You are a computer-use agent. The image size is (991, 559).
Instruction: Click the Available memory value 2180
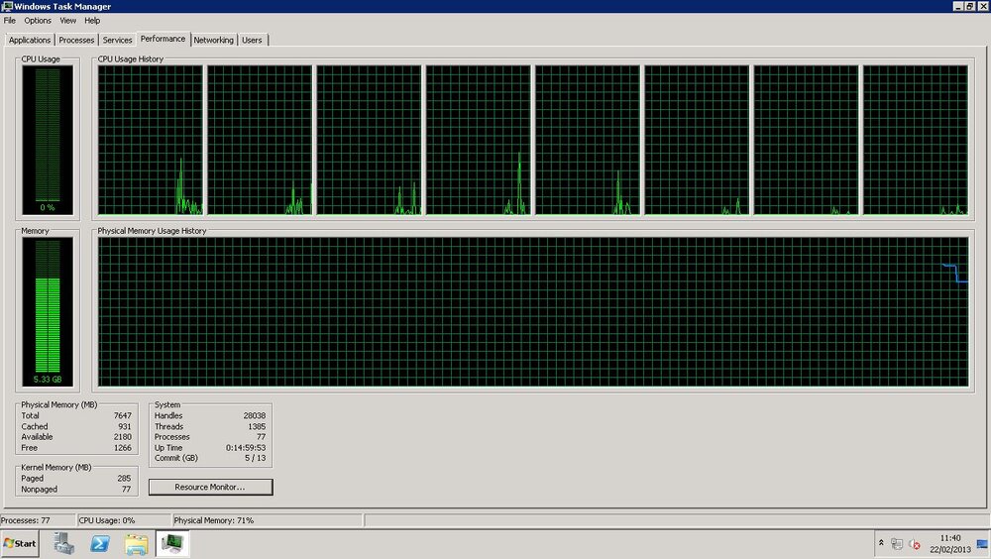[123, 437]
